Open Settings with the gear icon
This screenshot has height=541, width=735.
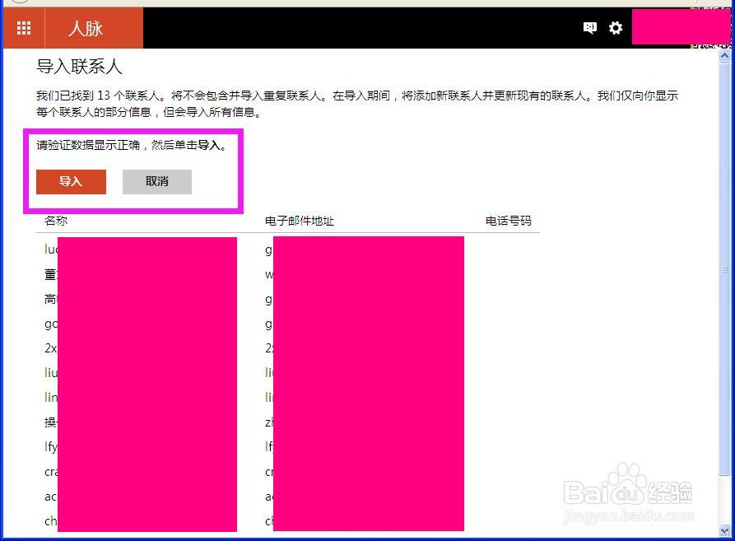point(616,27)
